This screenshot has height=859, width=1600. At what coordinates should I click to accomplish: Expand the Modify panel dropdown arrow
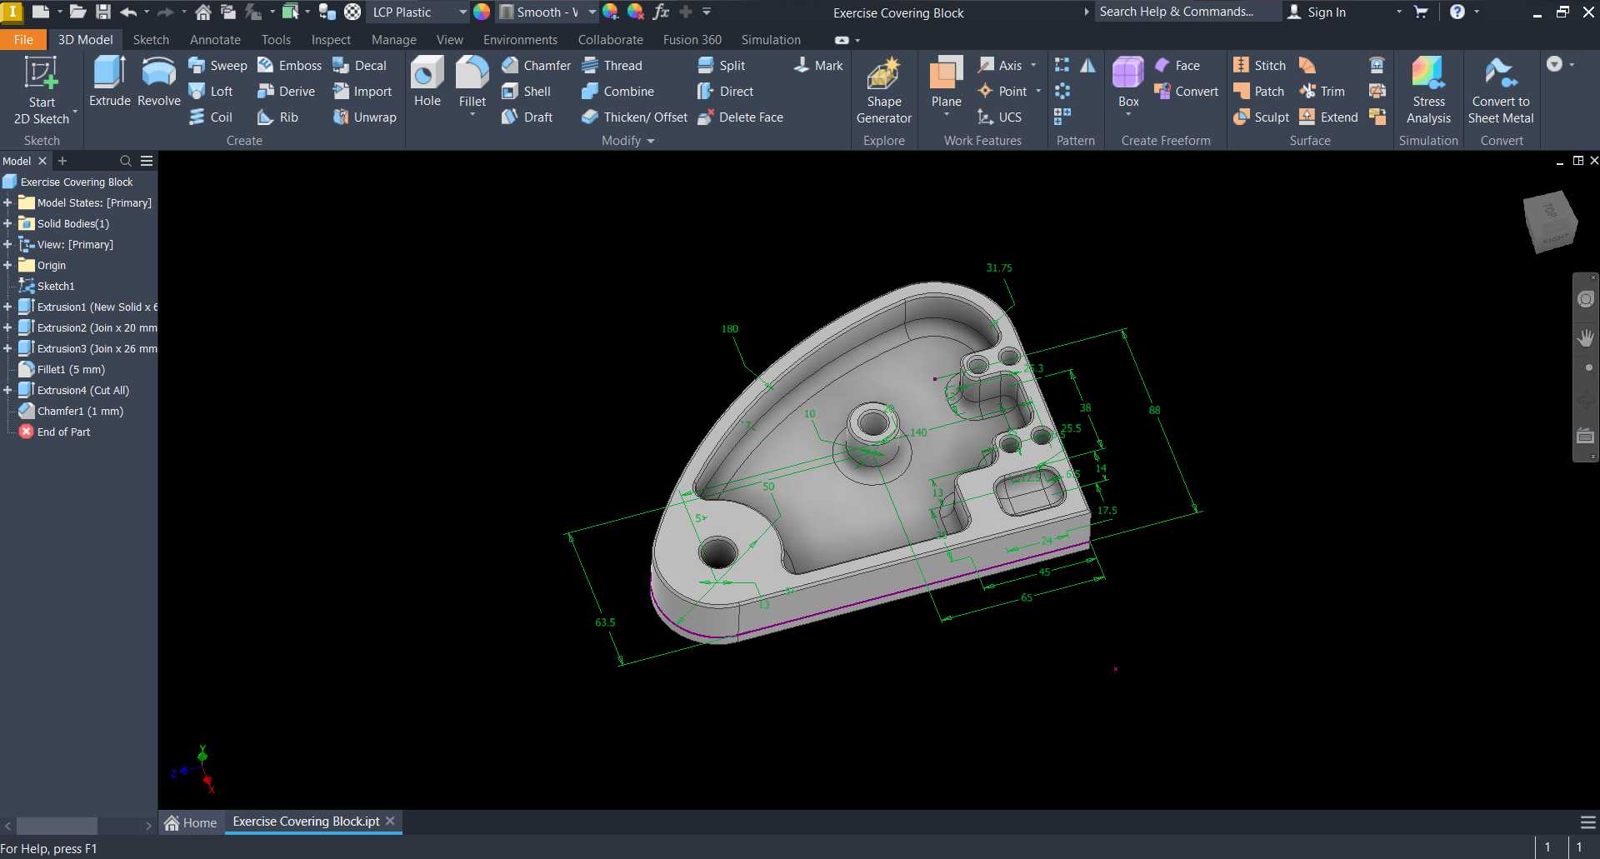coord(651,141)
